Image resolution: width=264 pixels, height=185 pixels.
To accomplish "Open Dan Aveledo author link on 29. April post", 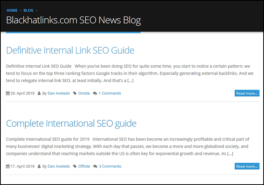I will (58, 93).
